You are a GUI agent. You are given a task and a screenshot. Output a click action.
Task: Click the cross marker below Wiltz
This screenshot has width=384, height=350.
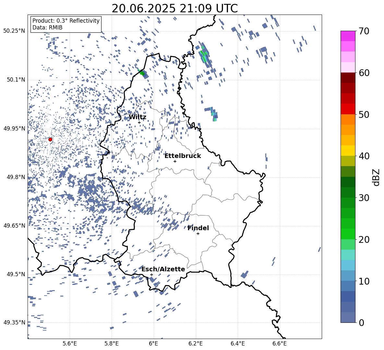pos(139,122)
